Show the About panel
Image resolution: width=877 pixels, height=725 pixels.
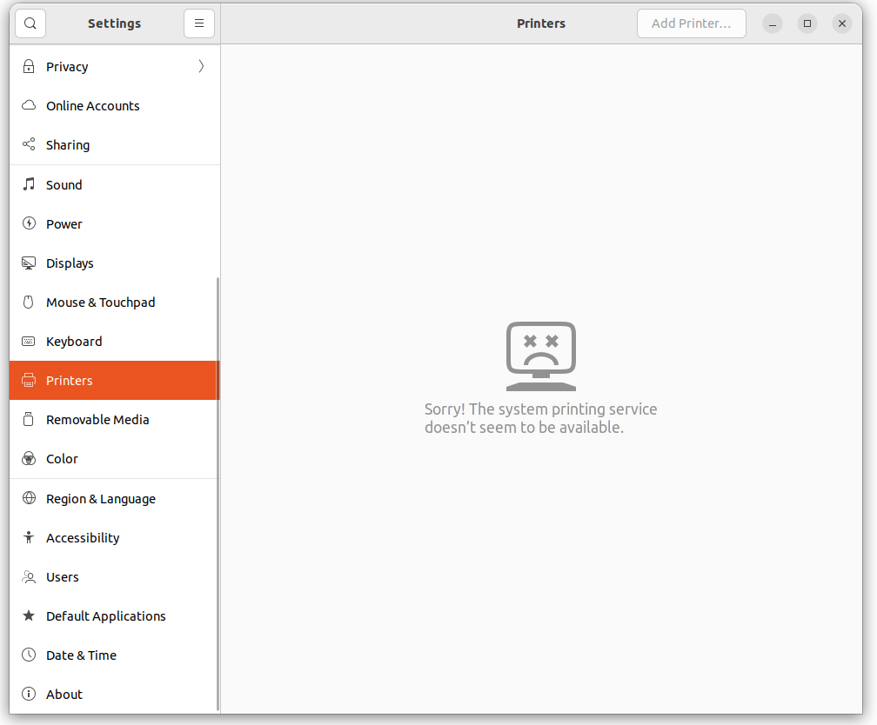[x=115, y=695]
